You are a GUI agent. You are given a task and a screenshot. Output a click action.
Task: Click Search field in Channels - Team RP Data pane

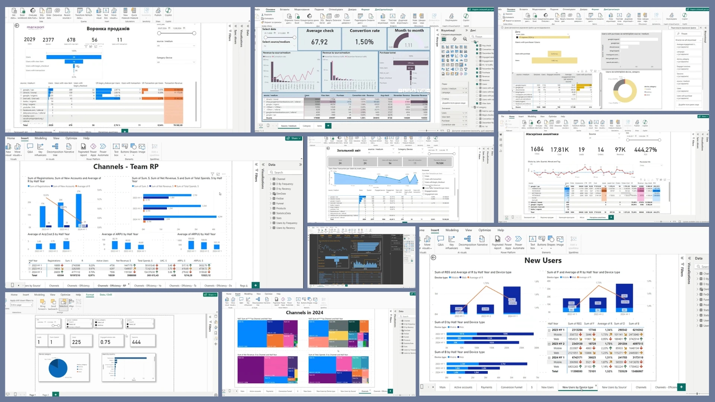pyautogui.click(x=285, y=172)
